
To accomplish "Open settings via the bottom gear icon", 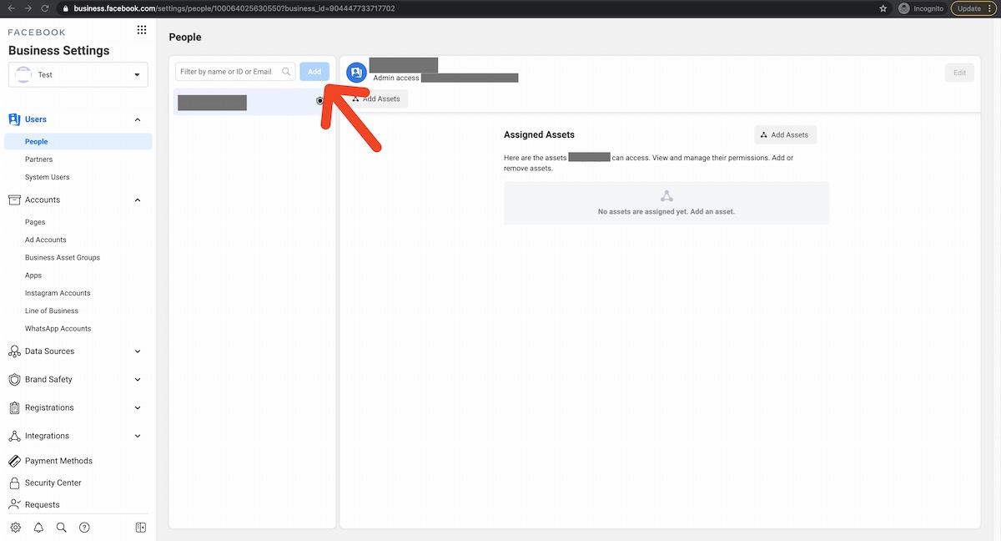I will [16, 528].
